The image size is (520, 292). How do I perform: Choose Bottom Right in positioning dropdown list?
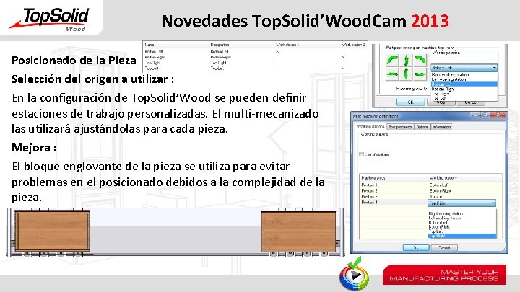(464, 89)
